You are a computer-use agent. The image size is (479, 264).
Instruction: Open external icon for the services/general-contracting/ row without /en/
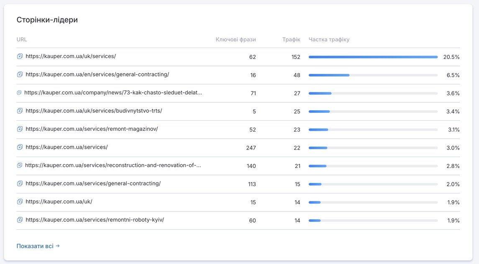point(20,183)
